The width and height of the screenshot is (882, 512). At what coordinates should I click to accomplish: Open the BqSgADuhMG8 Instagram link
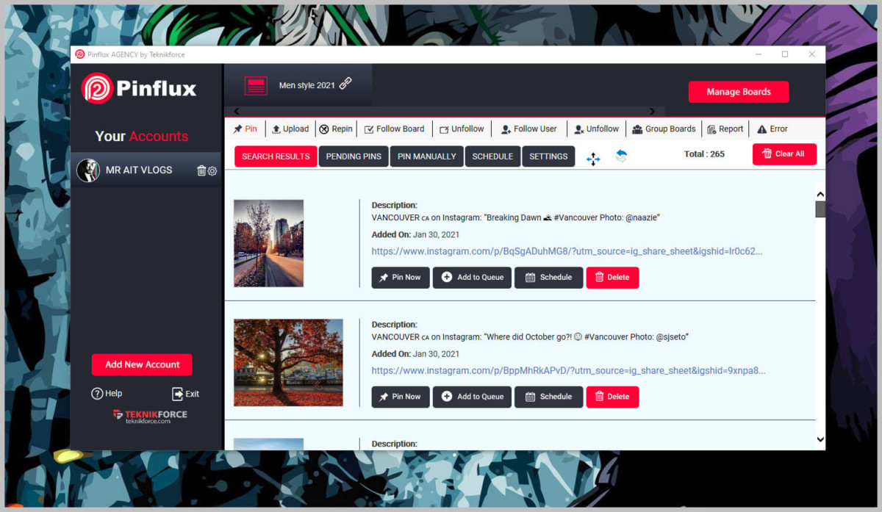point(567,251)
